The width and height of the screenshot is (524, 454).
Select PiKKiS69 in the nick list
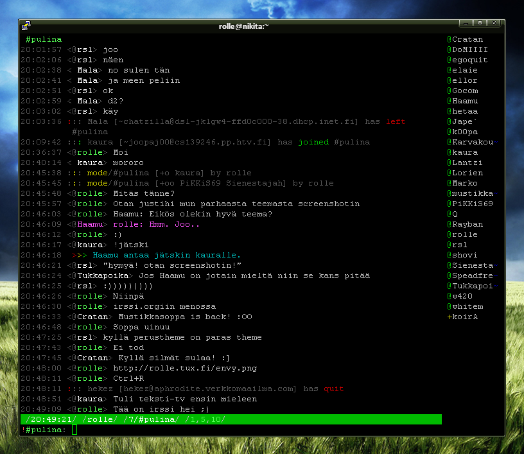(x=472, y=204)
